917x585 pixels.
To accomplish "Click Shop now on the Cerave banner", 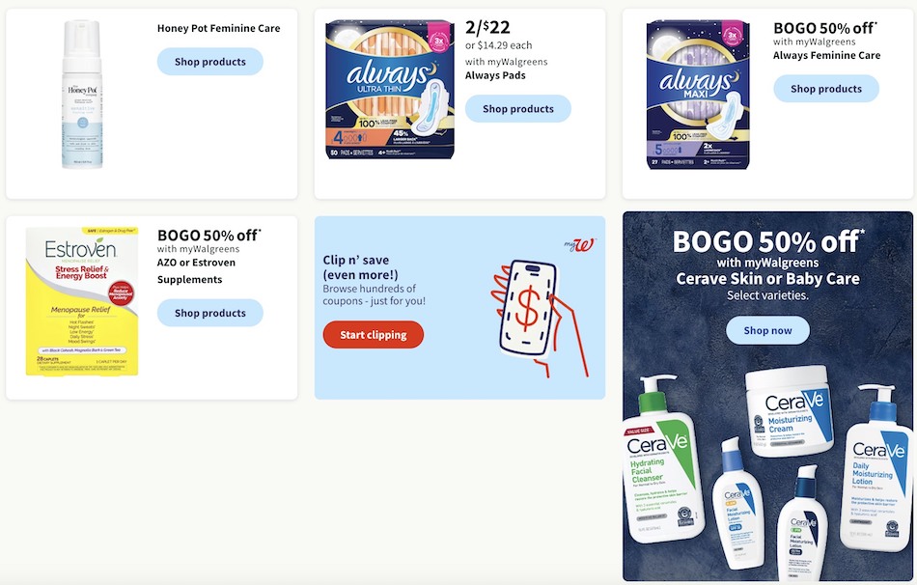I will 768,330.
